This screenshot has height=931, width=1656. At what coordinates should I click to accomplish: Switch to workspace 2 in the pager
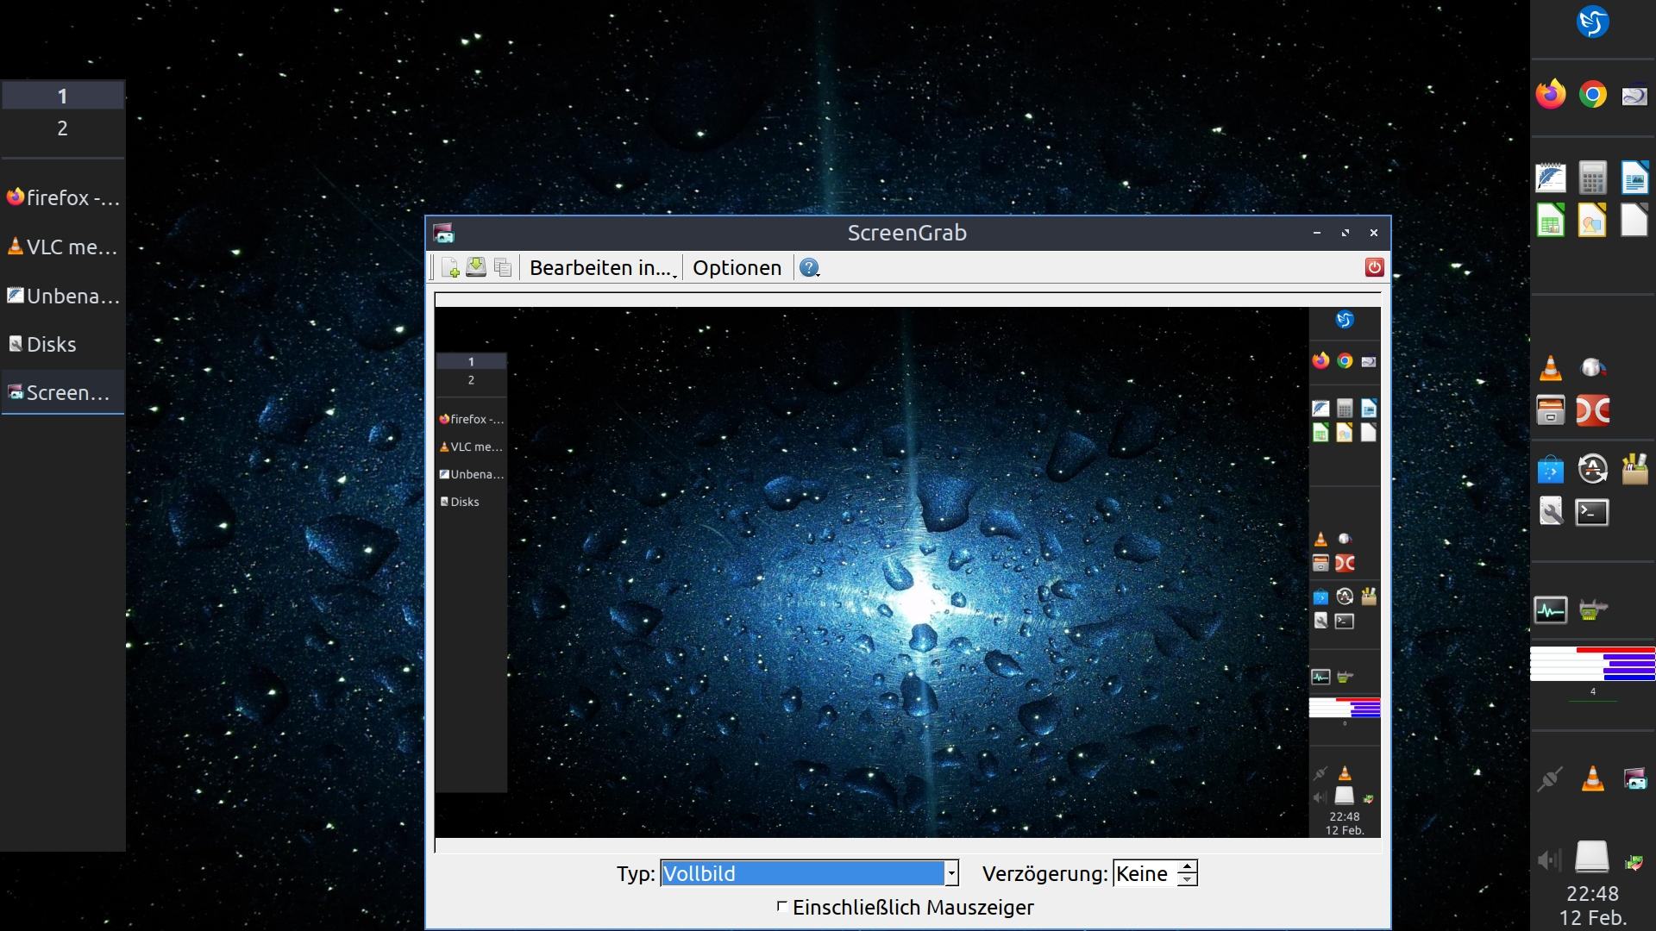point(62,128)
